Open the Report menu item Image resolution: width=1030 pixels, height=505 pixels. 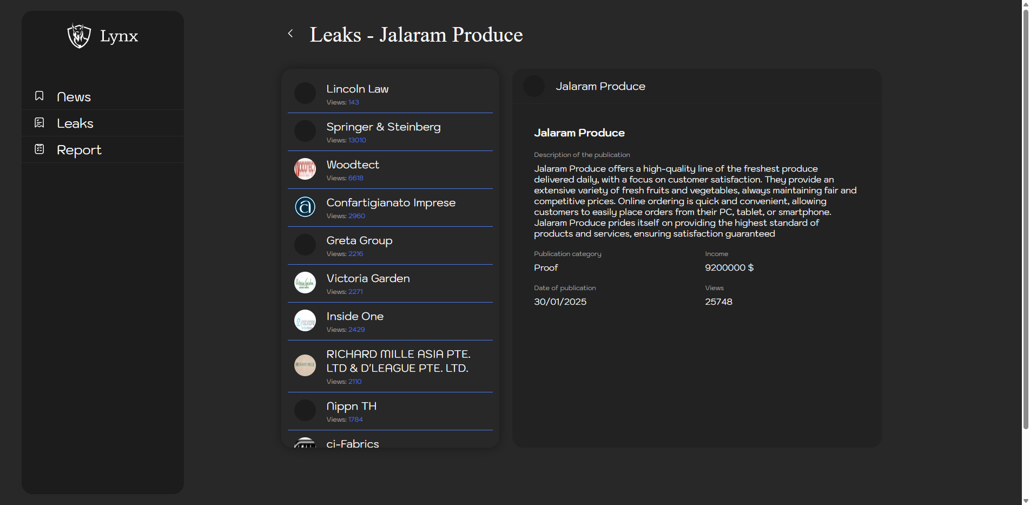(x=79, y=150)
